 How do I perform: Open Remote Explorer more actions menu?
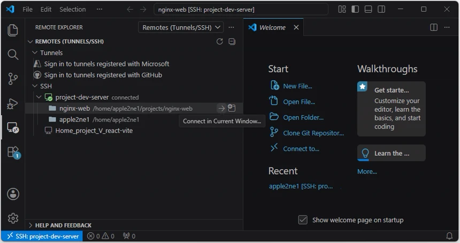231,27
